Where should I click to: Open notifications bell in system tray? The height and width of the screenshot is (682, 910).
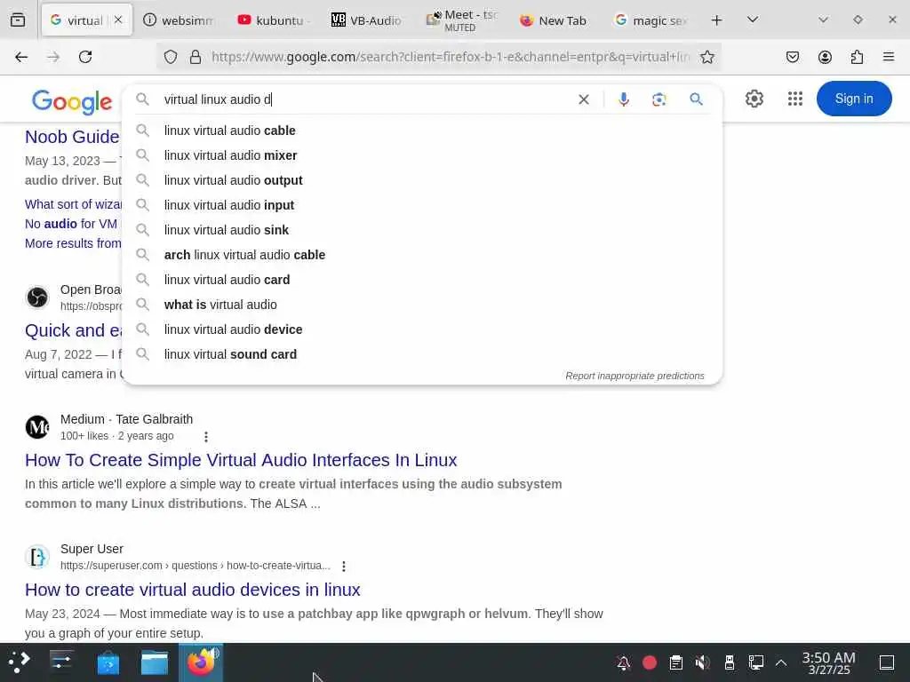pos(623,662)
